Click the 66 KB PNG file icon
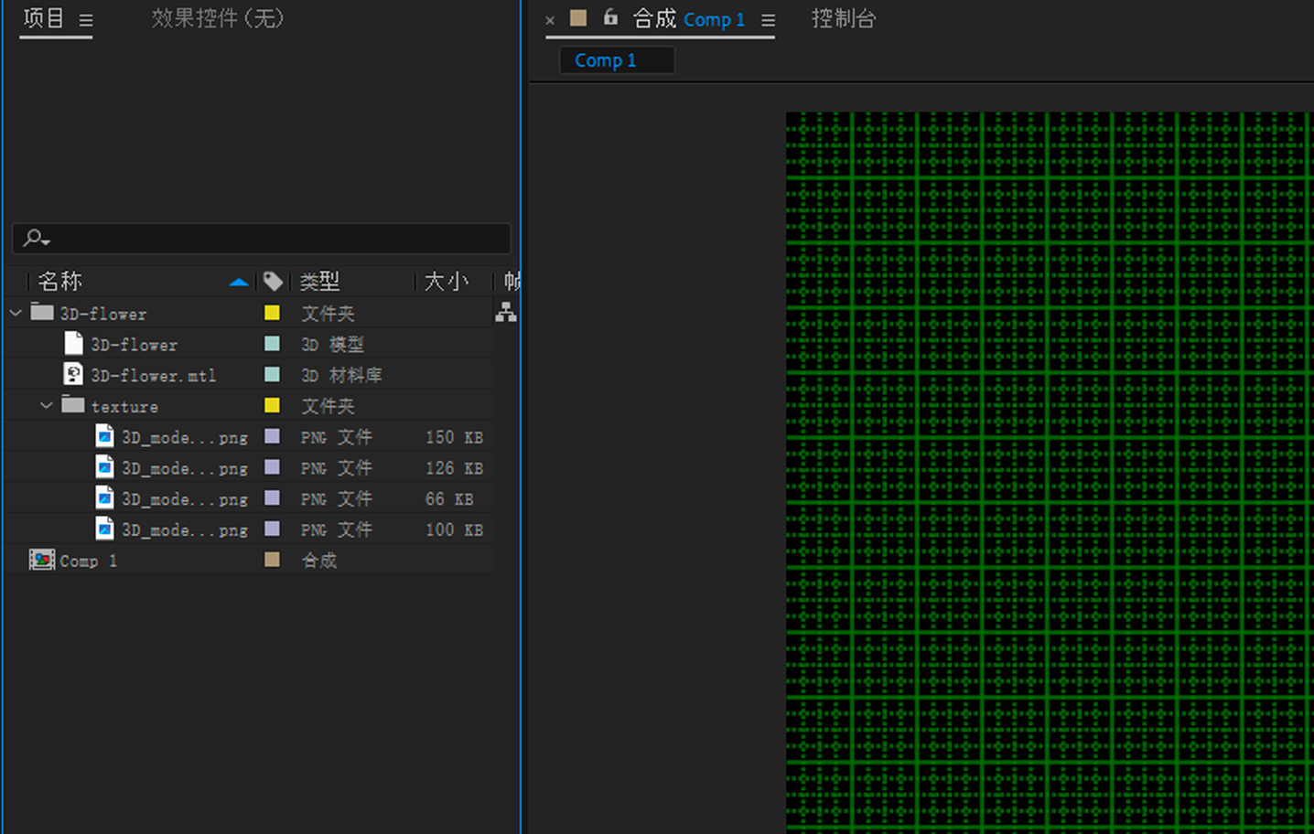The width and height of the screenshot is (1314, 834). (x=105, y=498)
